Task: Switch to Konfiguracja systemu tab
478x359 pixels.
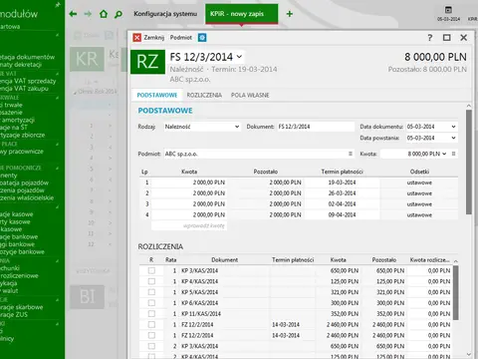Action: (165, 14)
